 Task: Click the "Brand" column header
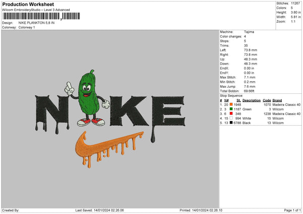(x=277, y=100)
